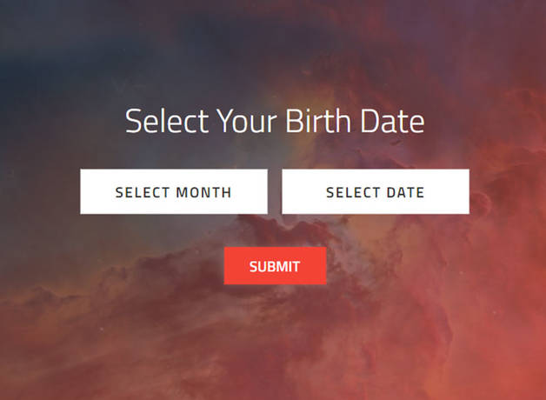Expand the birth month selector
Viewport: 546px width, 400px height.
(x=174, y=191)
